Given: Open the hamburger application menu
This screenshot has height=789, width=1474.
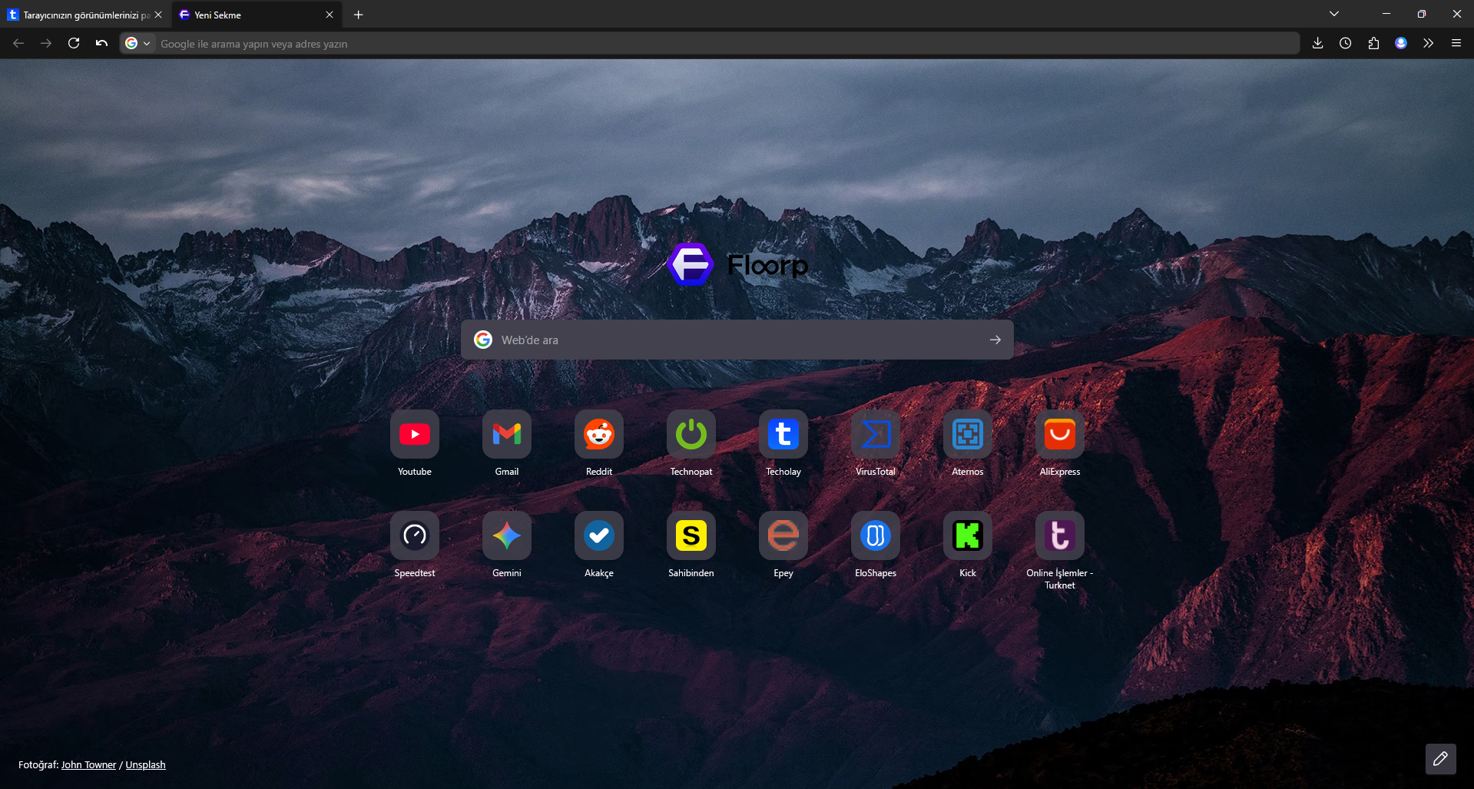Looking at the screenshot, I should pos(1456,43).
